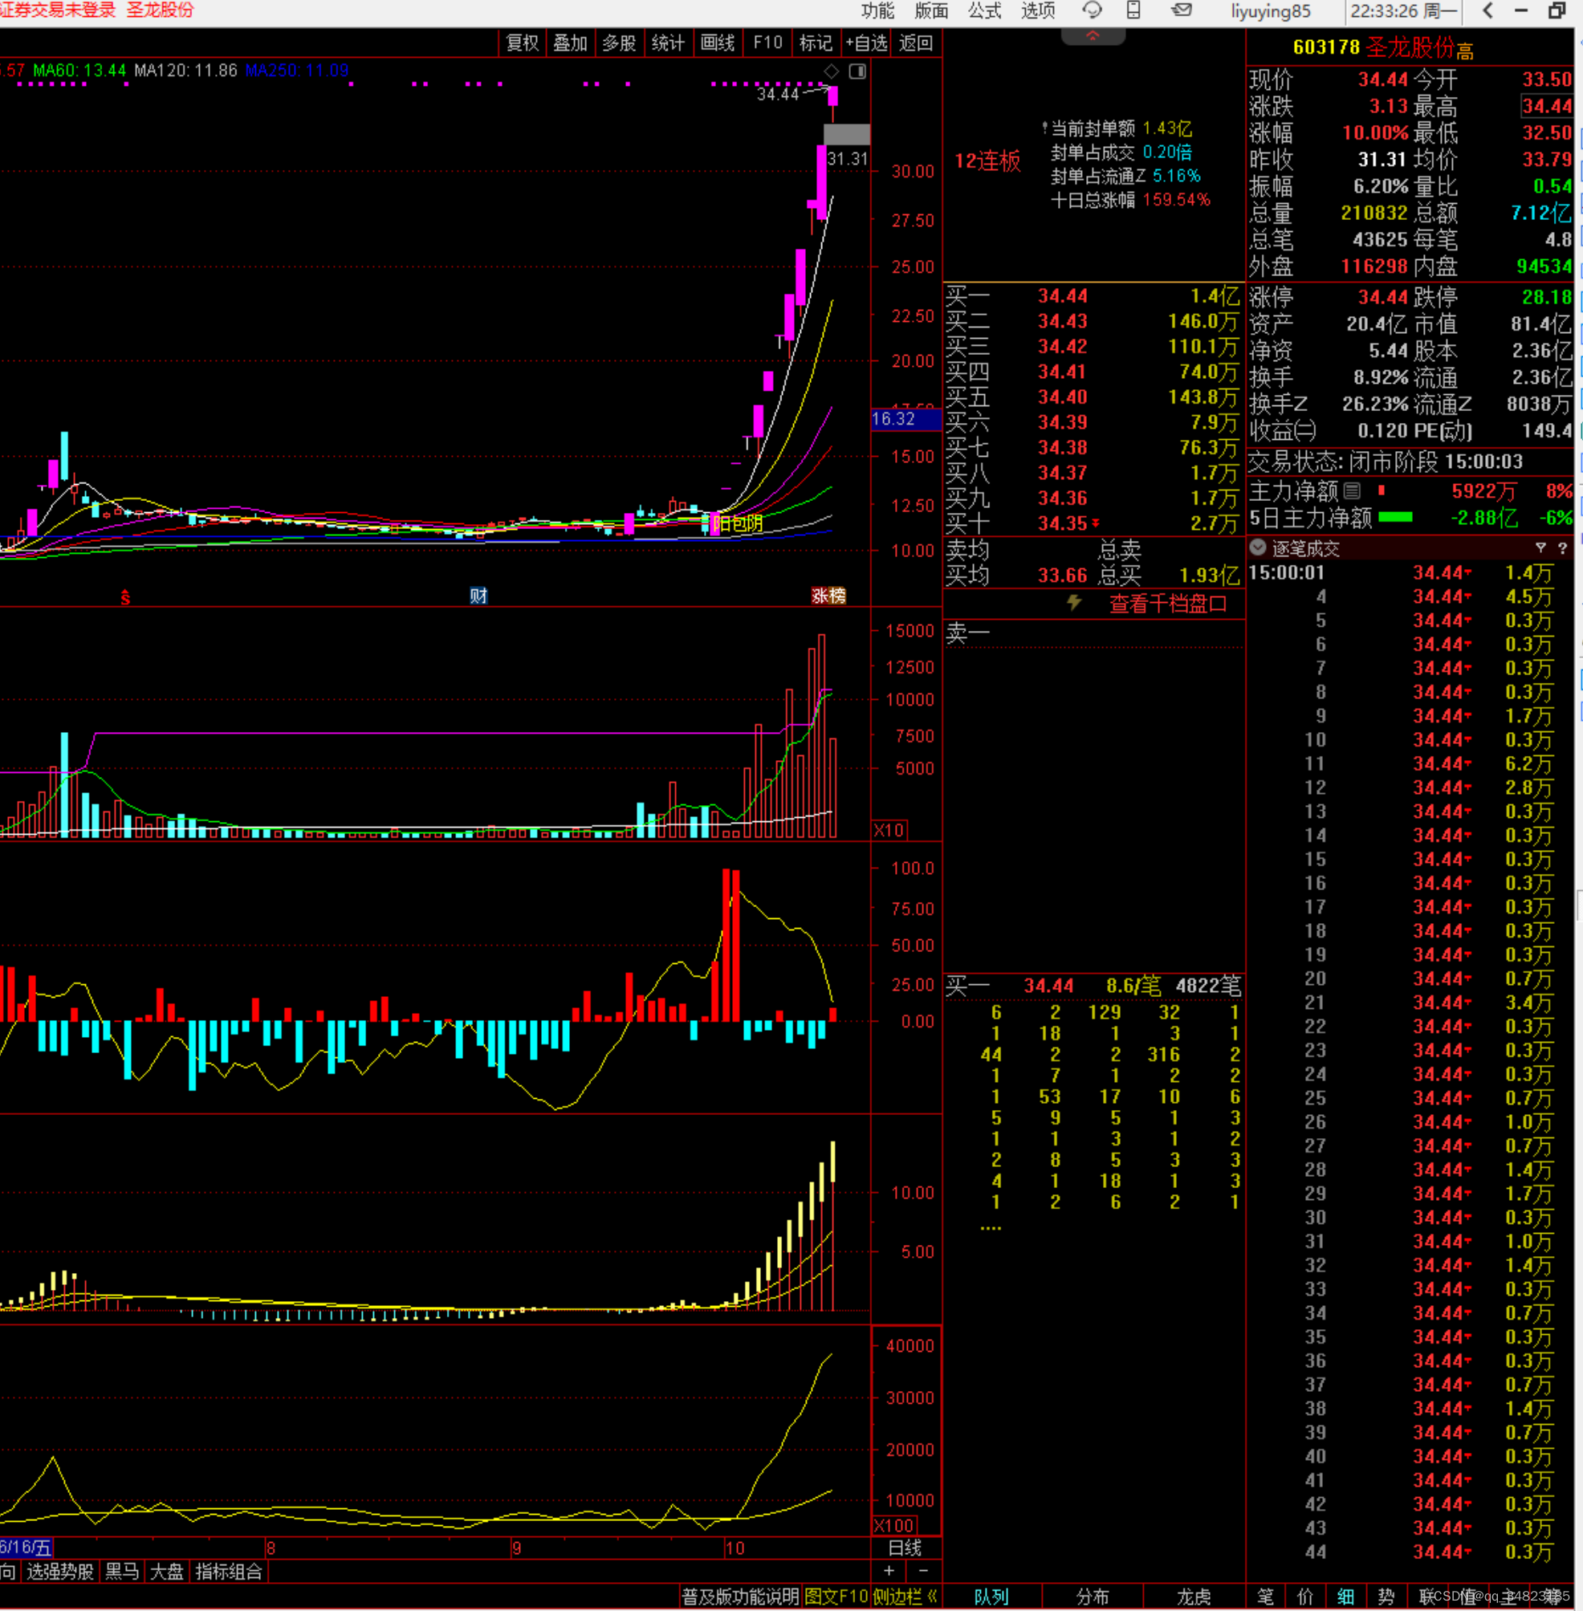Click the zoom out minus button

tap(923, 1570)
